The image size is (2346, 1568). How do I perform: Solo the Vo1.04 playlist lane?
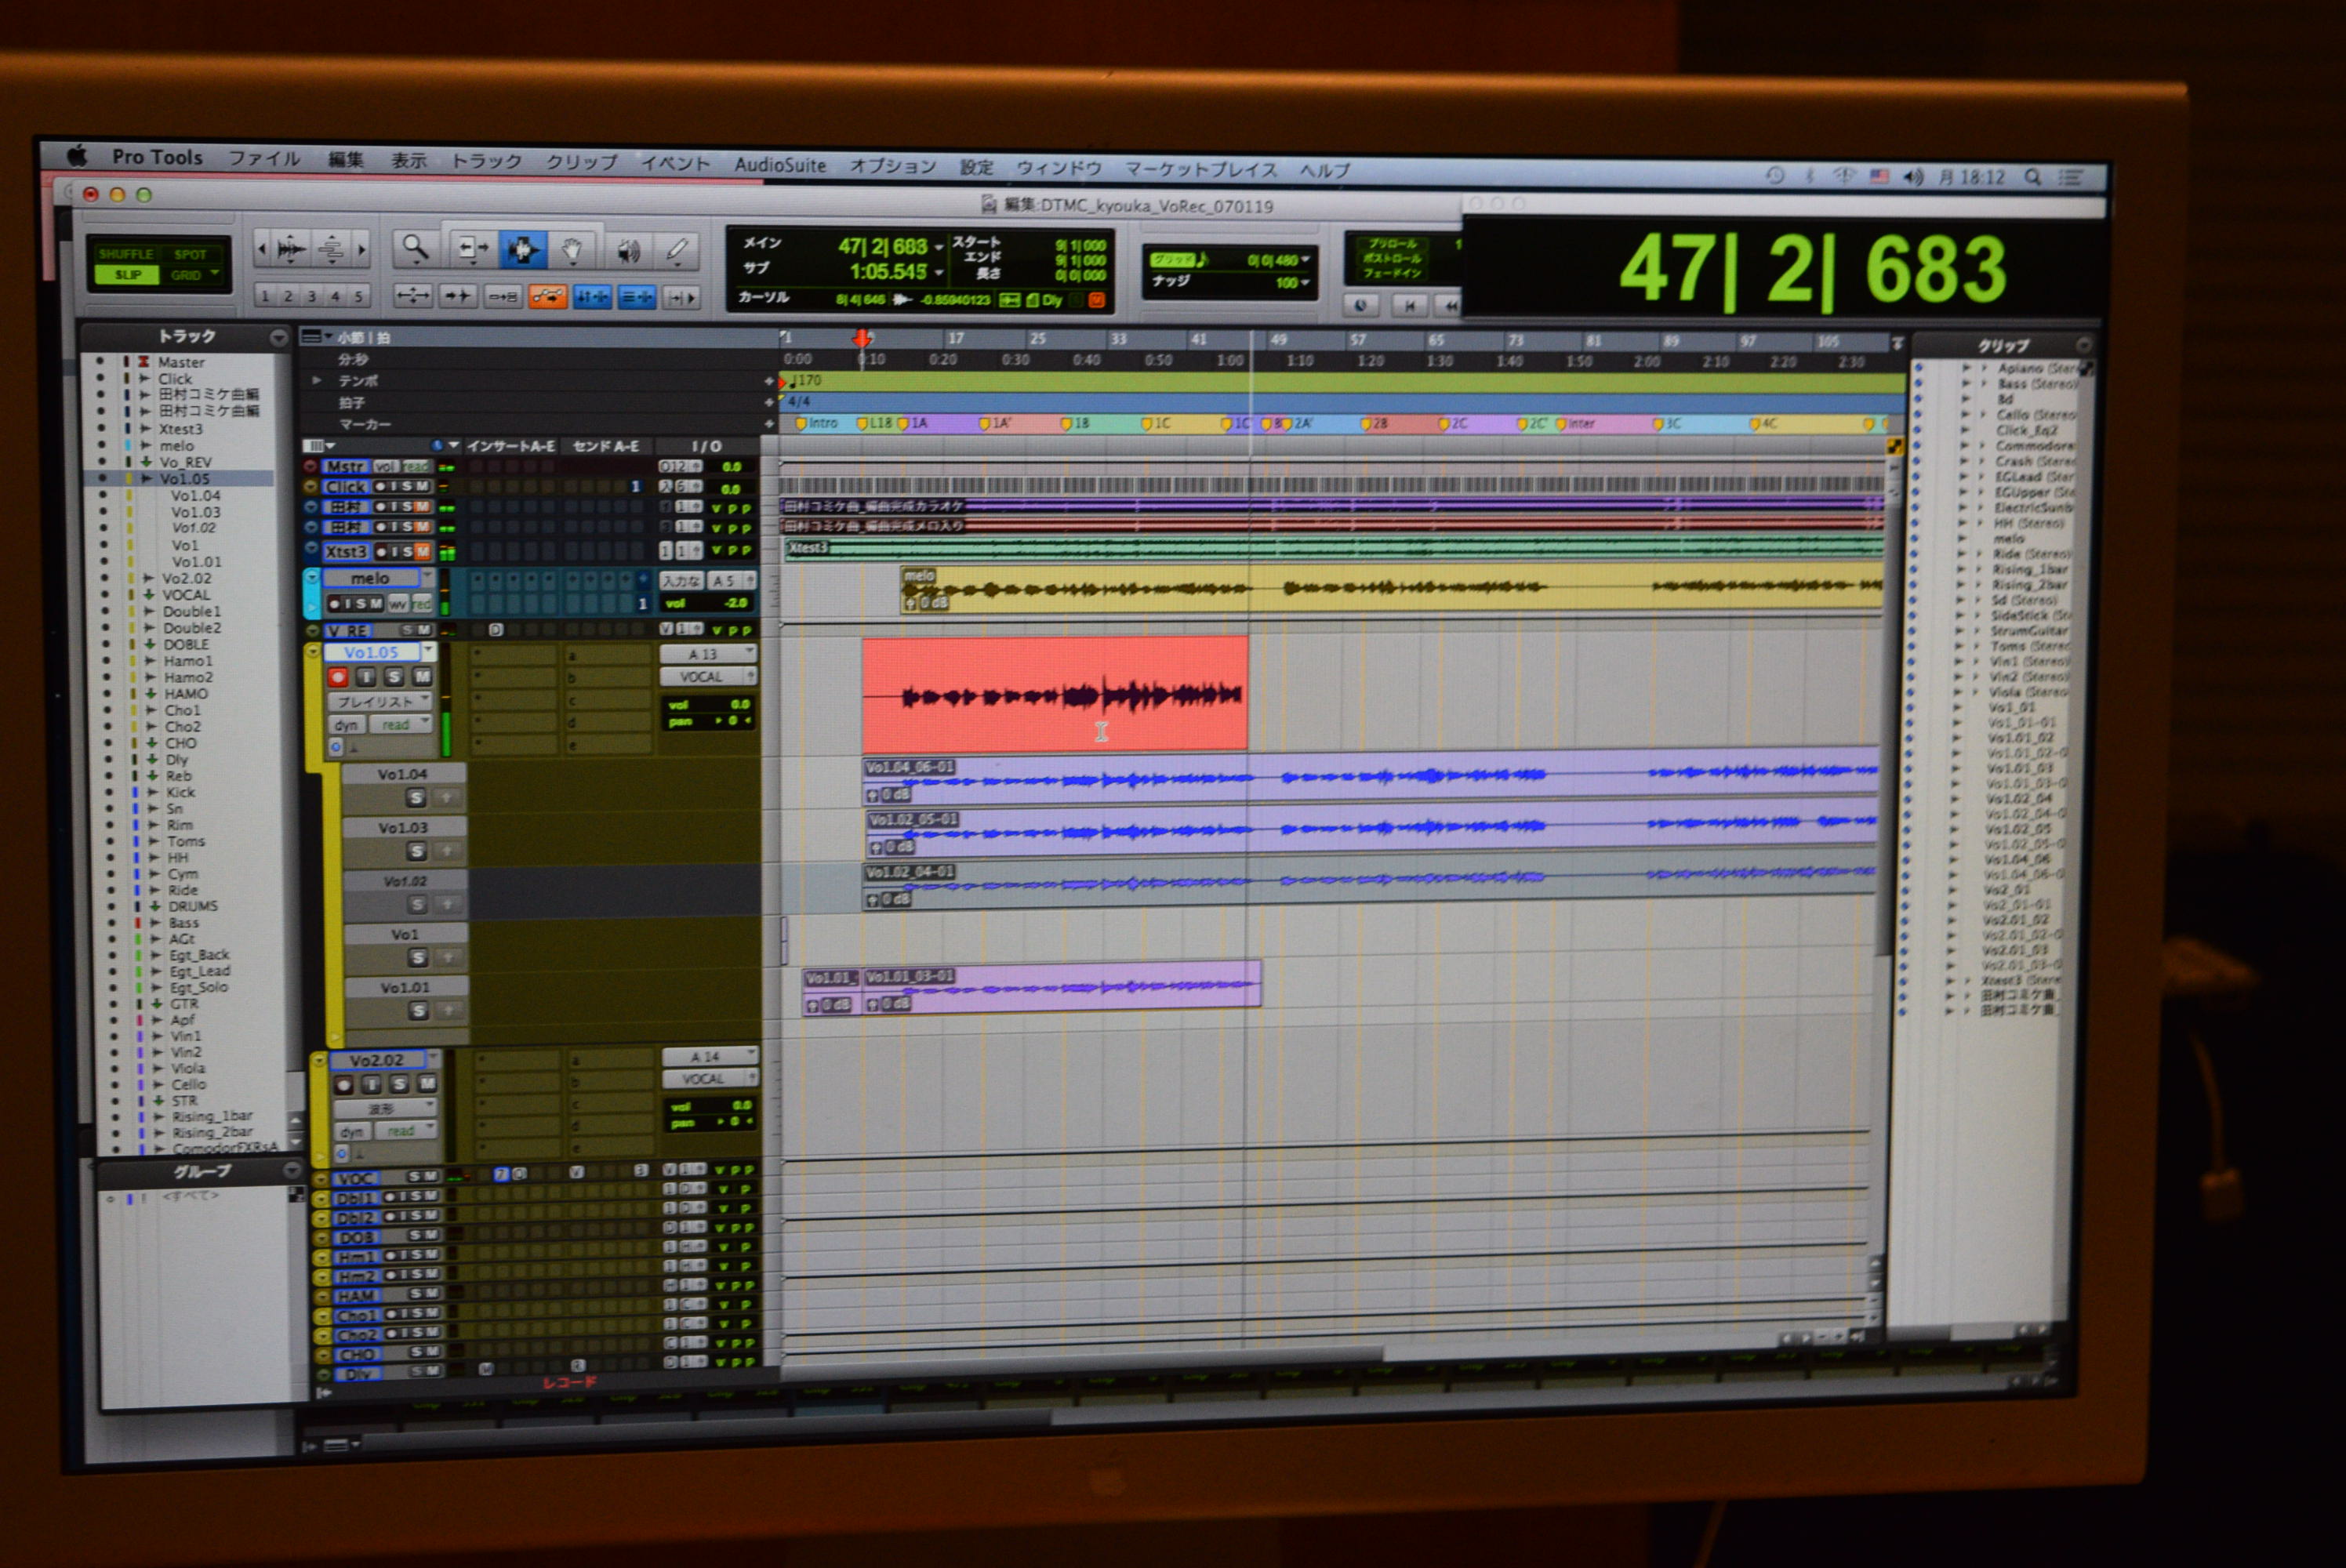click(416, 797)
